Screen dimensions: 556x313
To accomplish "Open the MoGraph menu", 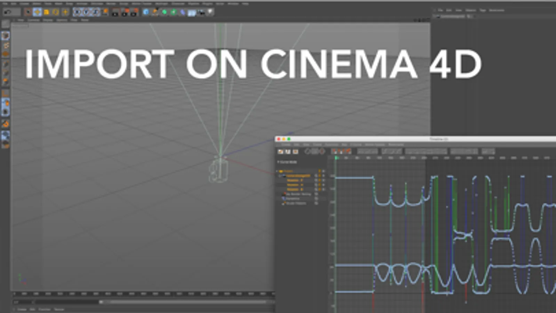I will [161, 3].
